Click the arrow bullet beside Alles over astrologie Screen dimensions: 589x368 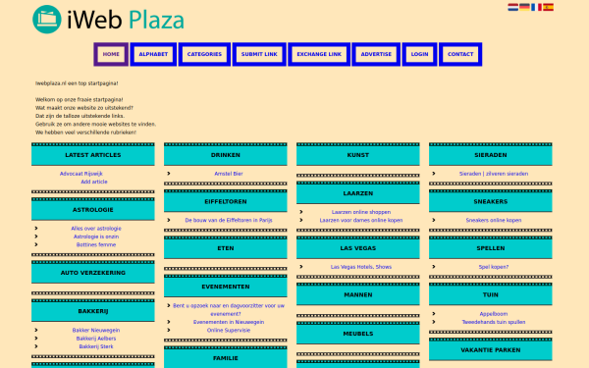pyautogui.click(x=36, y=228)
